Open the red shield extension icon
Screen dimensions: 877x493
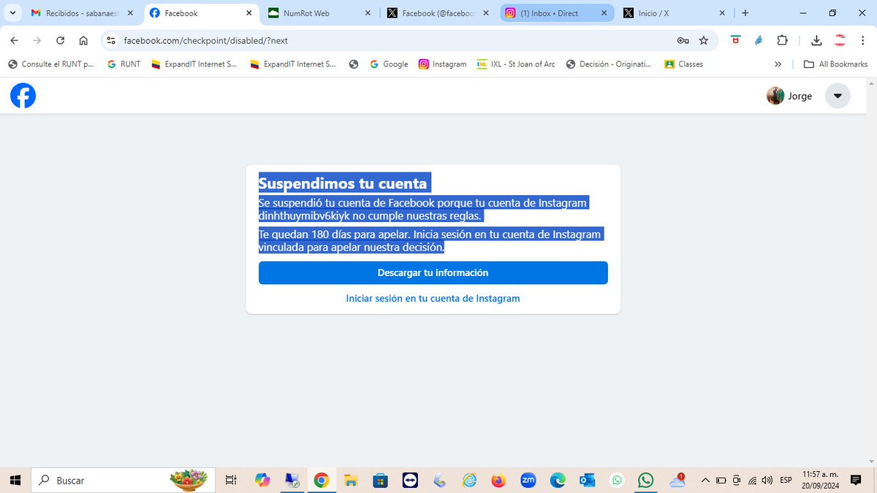(x=735, y=41)
